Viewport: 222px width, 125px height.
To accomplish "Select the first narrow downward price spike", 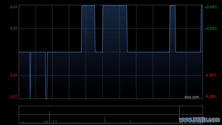I will coord(30,75).
